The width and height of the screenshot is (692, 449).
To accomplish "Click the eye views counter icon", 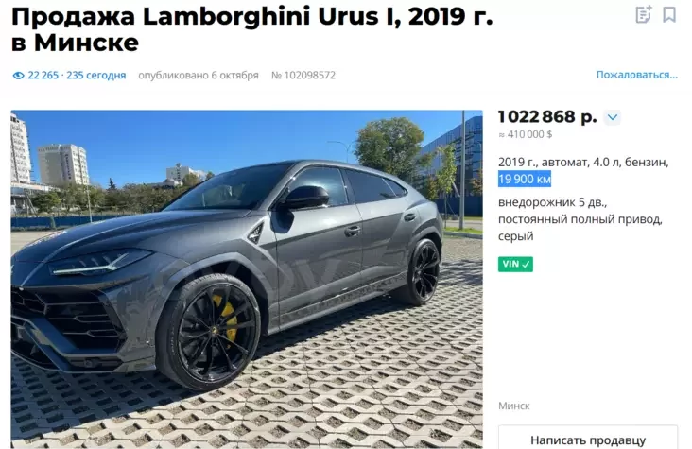I will (18, 76).
